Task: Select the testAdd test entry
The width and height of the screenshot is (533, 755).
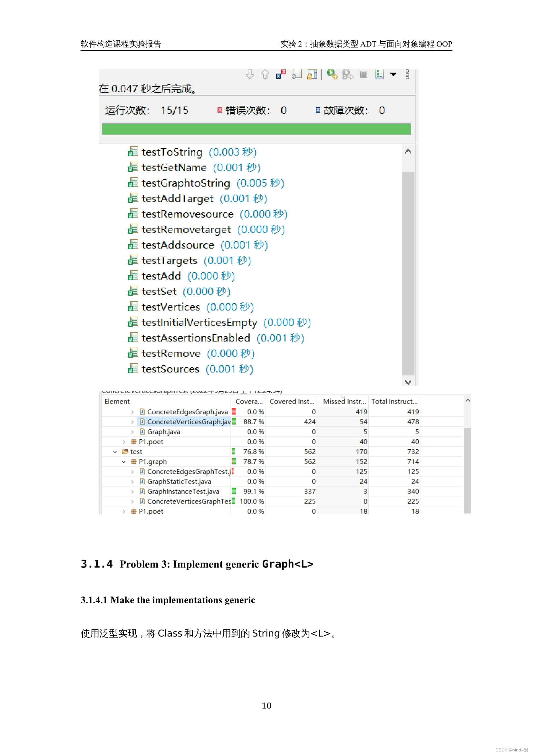Action: pos(181,276)
